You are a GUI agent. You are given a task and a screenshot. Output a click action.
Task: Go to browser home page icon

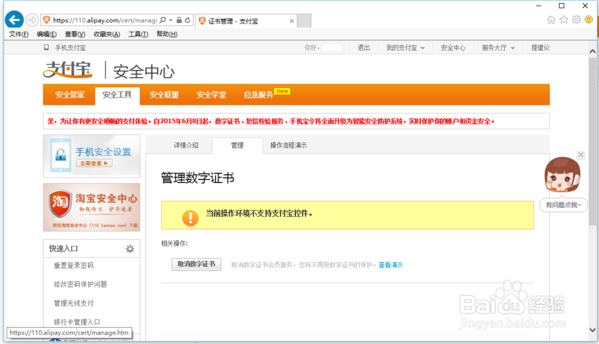click(x=551, y=20)
